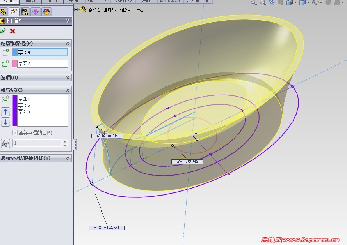Switch to the 模具工具 ribbon tab
This screenshot has width=347, height=245.
click(x=97, y=1)
